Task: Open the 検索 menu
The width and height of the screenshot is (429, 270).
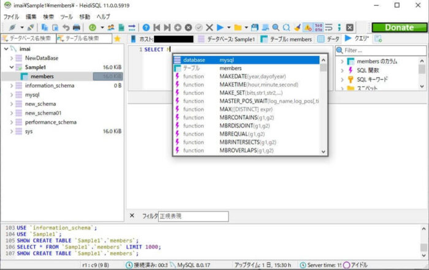Action: tap(48, 17)
